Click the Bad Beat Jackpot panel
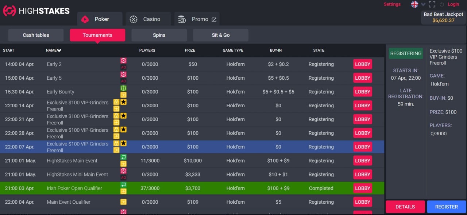Viewport: 467px width, 215px height. coord(443,17)
